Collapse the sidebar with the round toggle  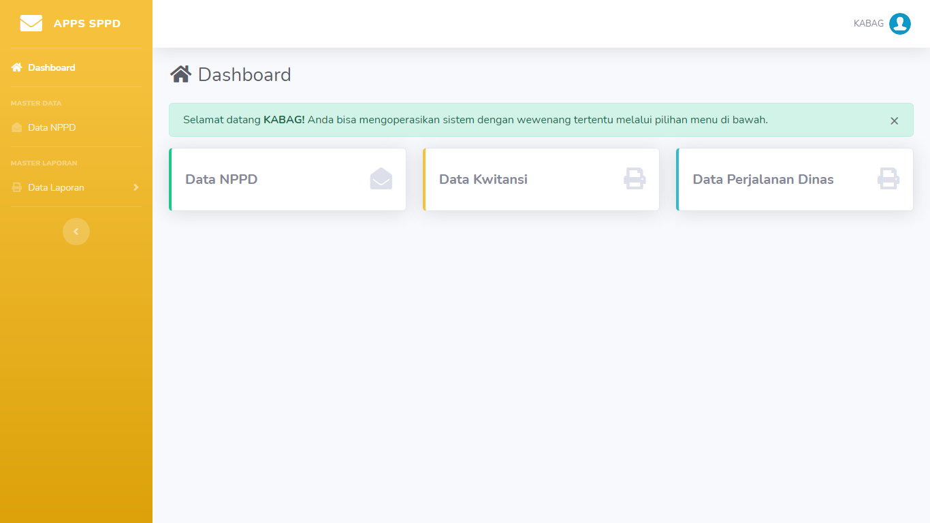click(76, 232)
